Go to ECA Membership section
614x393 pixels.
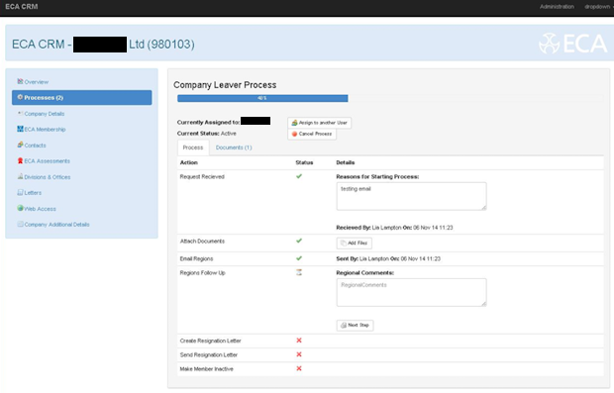45,129
